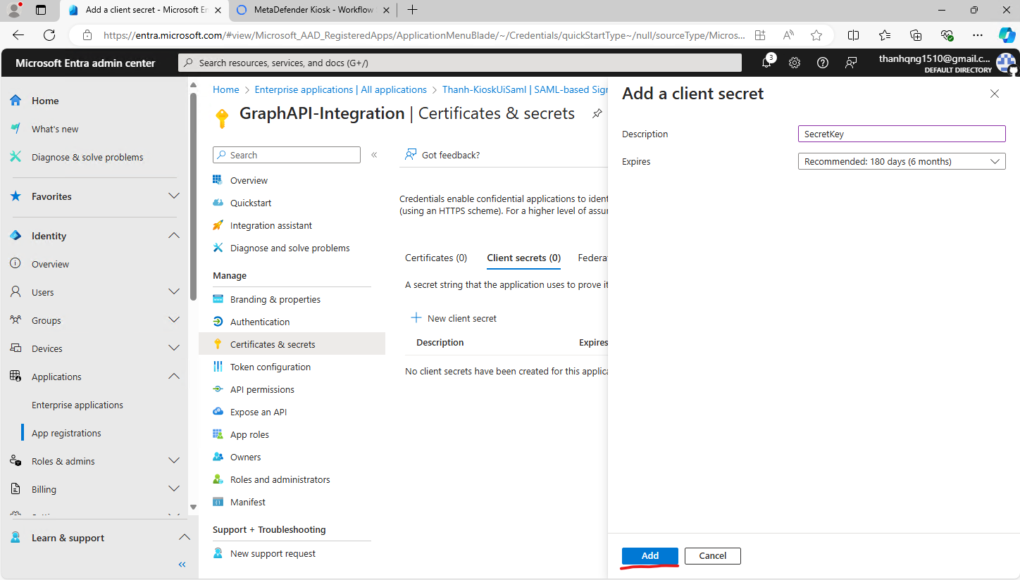Go back with browser back arrow
Image resolution: width=1020 pixels, height=580 pixels.
[18, 35]
